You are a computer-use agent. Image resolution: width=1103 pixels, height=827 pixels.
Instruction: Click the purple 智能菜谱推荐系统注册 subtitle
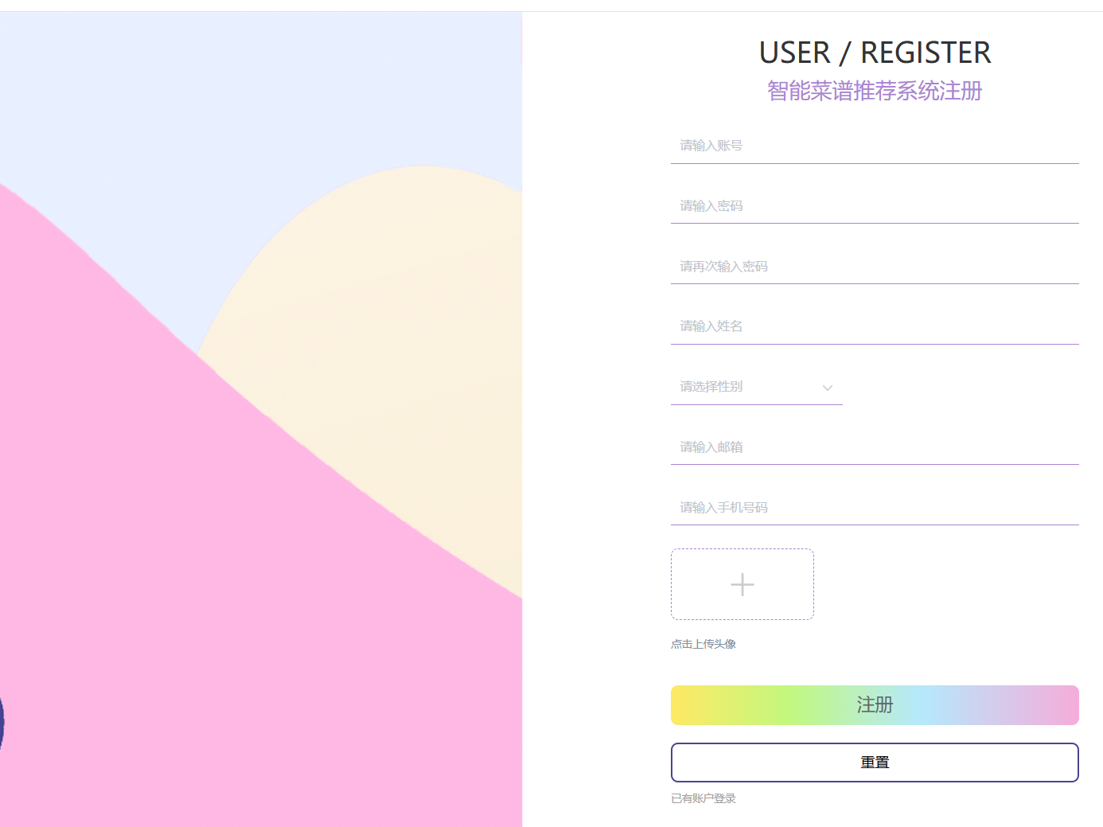point(875,91)
